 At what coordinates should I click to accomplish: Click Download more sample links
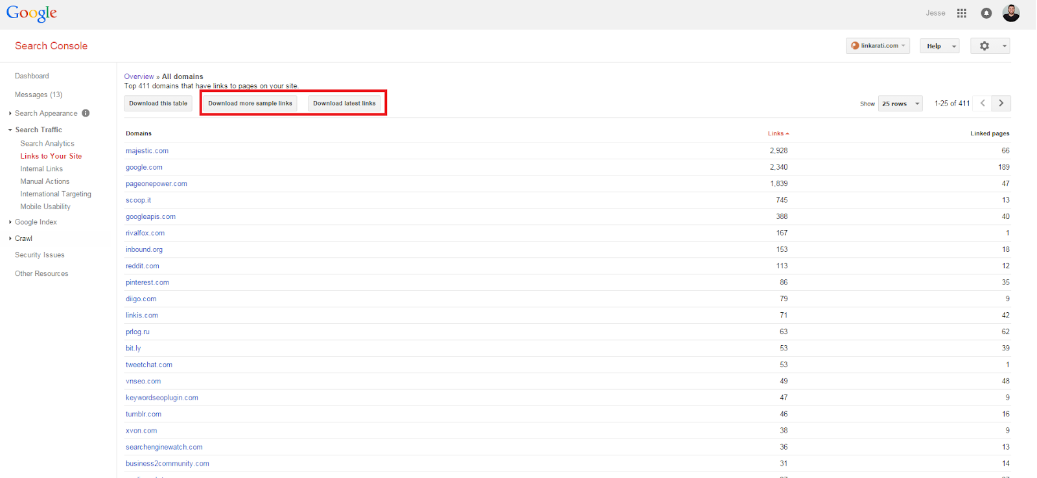coord(250,104)
